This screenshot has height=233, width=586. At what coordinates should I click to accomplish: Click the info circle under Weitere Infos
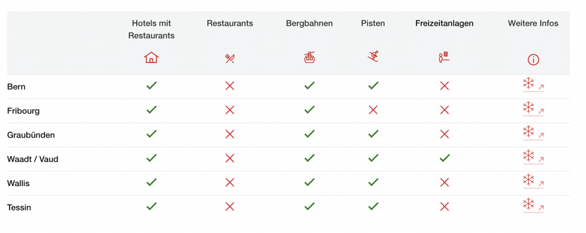(533, 60)
